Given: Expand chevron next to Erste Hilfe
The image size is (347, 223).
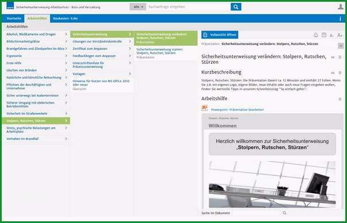Looking at the screenshot, I should click(x=66, y=63).
